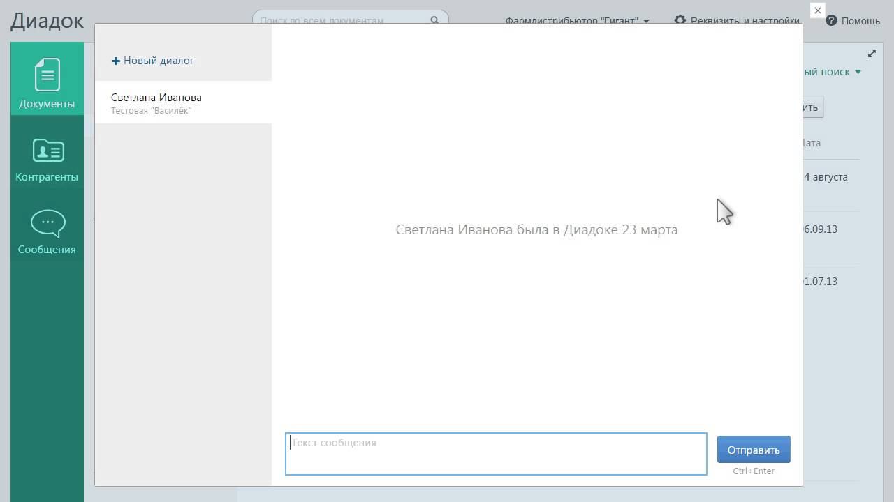Send message with Отправить button

coord(754,450)
